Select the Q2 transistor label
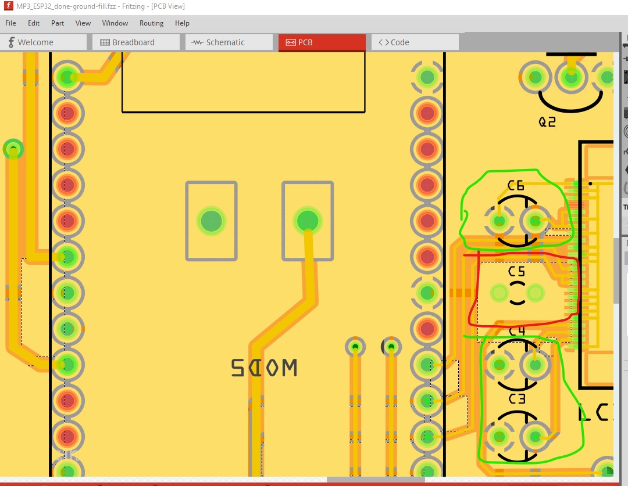The image size is (628, 486). [x=547, y=122]
